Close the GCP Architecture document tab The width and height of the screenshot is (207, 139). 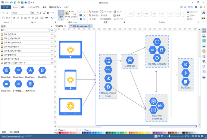[x=89, y=26]
